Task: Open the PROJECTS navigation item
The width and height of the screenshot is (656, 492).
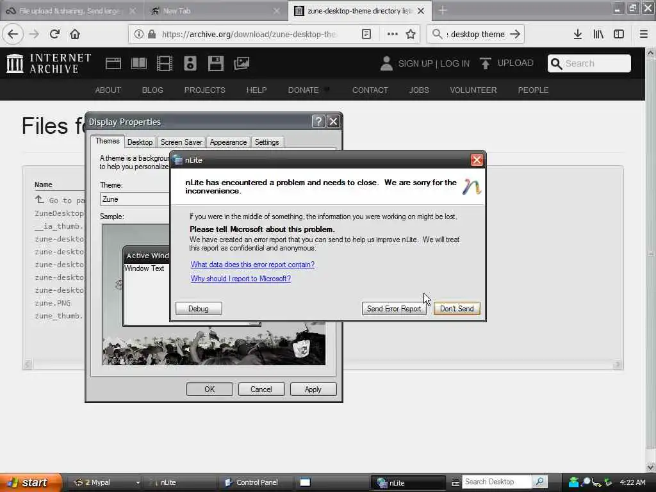Action: 204,90
